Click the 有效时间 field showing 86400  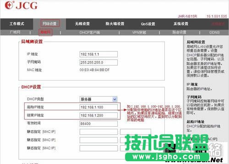coord(98,123)
